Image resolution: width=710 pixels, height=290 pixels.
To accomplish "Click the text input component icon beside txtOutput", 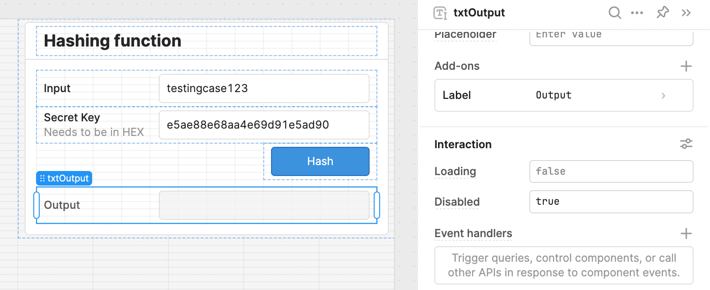I will [440, 13].
